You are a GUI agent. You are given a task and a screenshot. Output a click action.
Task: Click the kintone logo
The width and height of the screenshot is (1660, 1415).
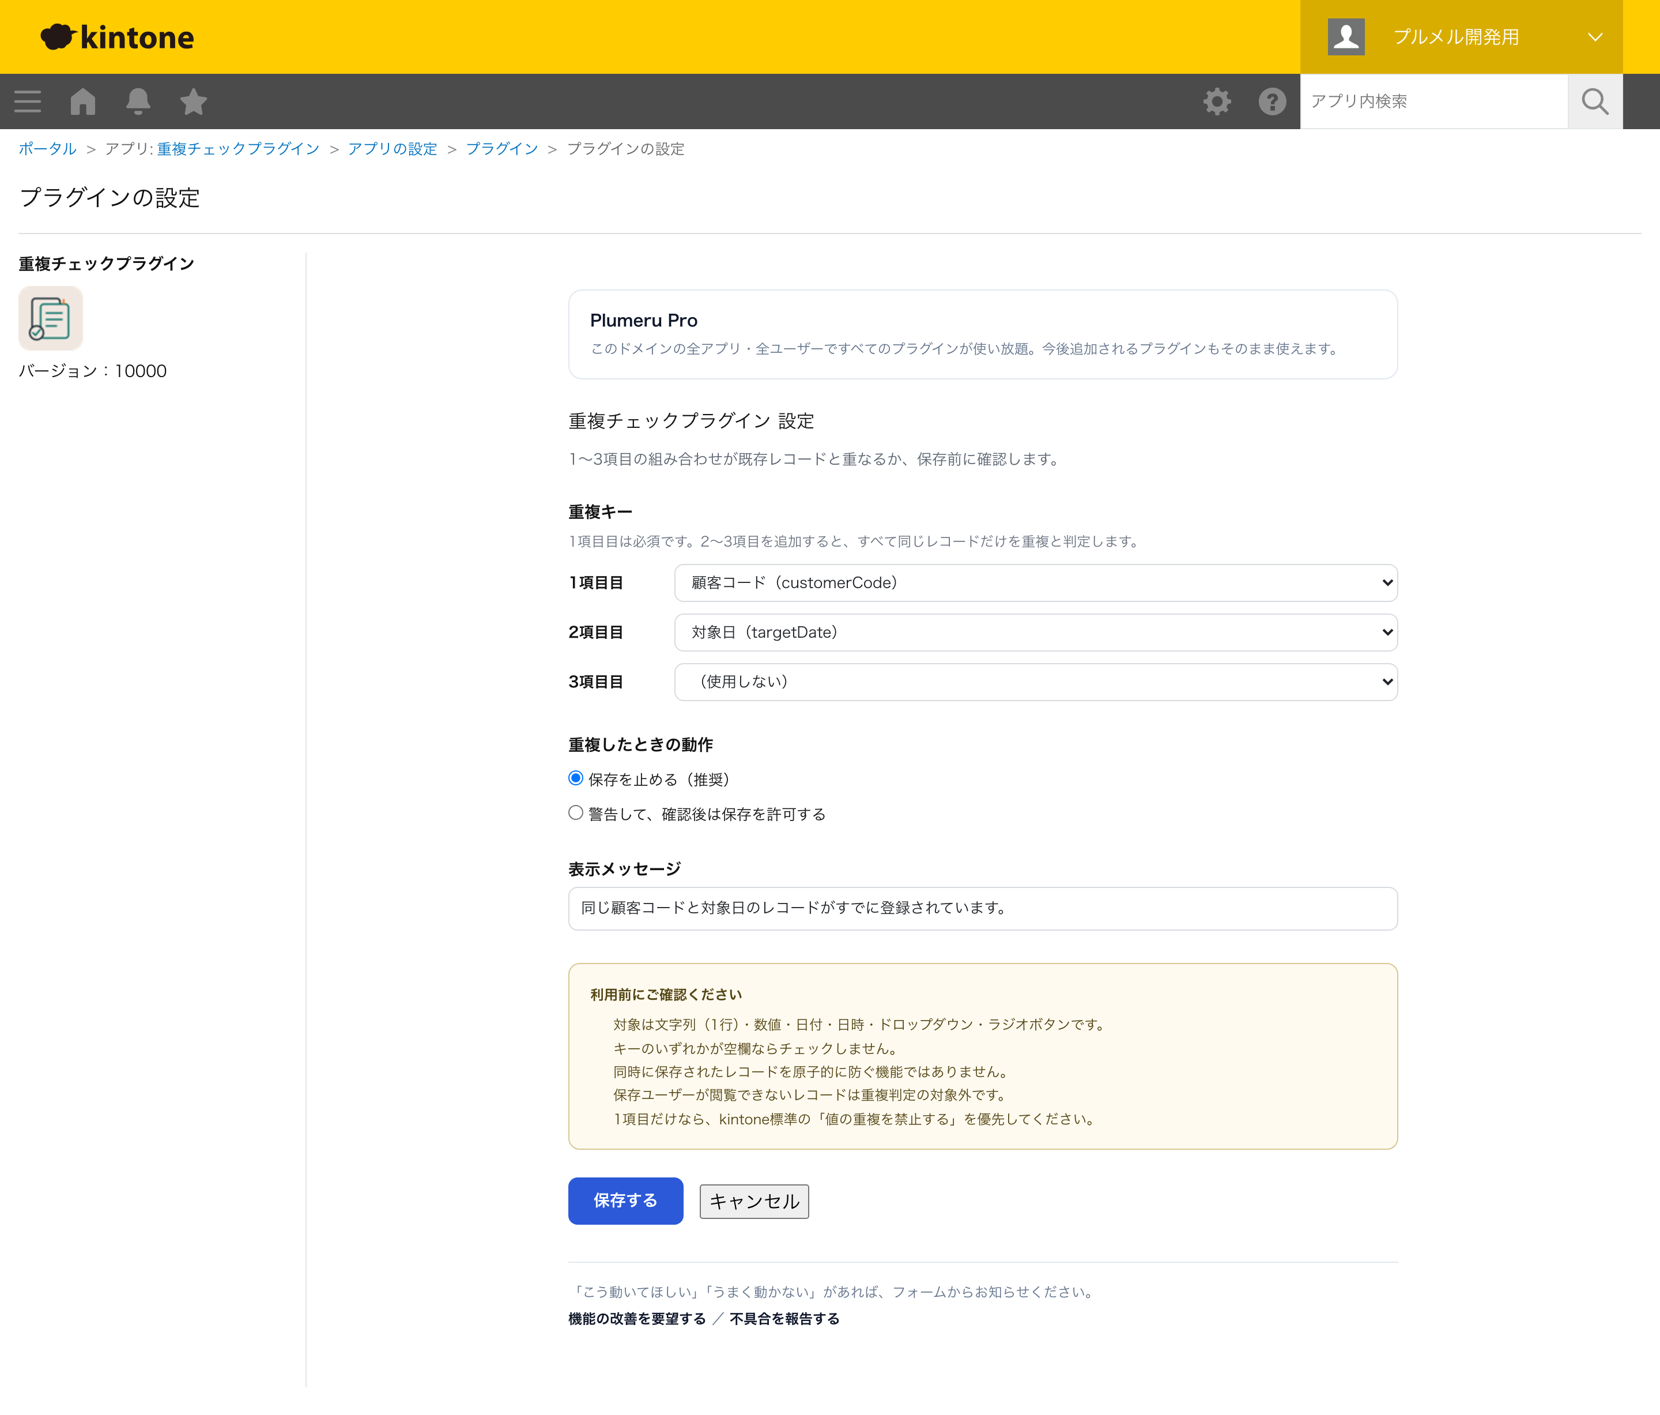(117, 37)
